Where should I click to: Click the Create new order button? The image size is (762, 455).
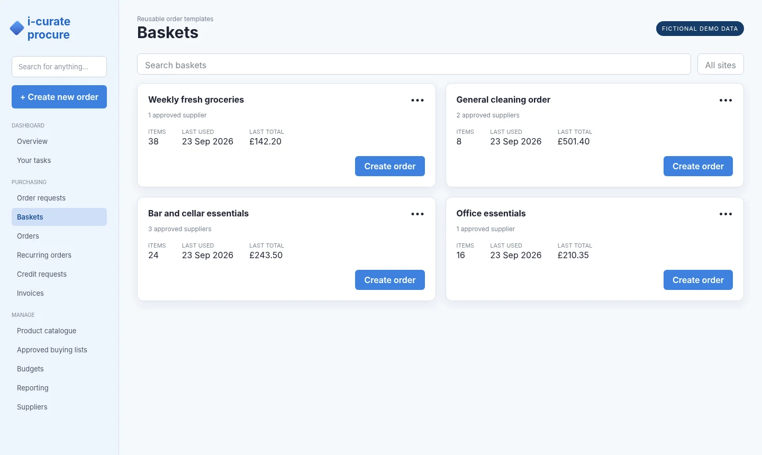[x=59, y=97]
